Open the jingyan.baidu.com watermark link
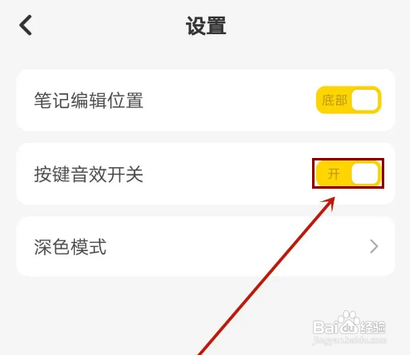Viewport: 410px width, 355px height. [x=349, y=340]
